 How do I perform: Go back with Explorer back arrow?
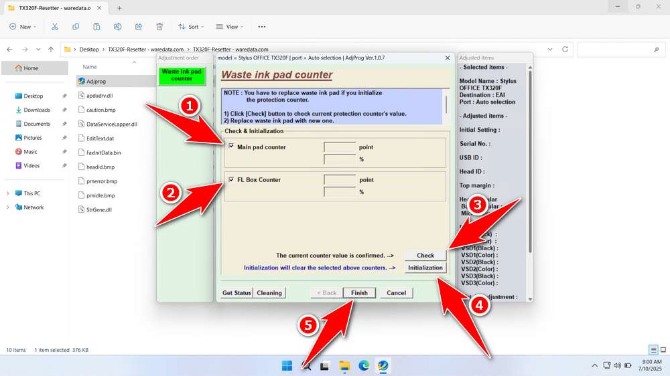(x=10, y=50)
